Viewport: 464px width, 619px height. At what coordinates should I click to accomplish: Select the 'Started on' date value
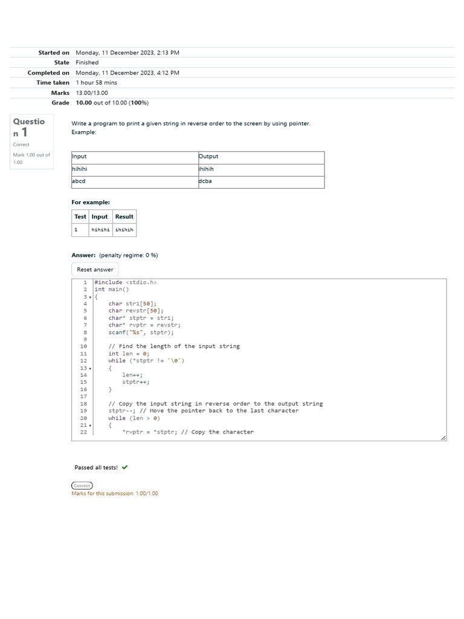point(127,53)
